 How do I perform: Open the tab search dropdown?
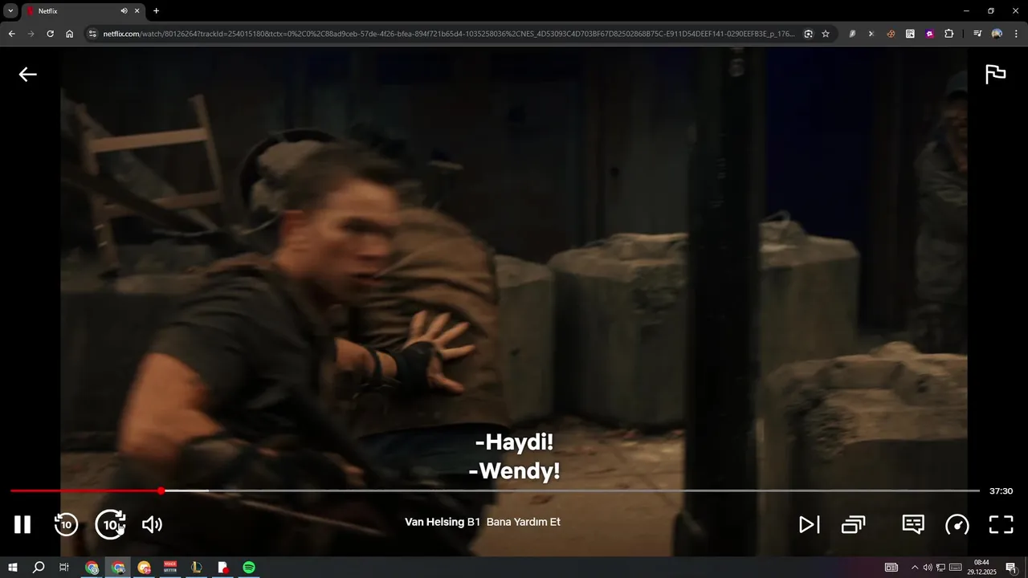click(10, 11)
